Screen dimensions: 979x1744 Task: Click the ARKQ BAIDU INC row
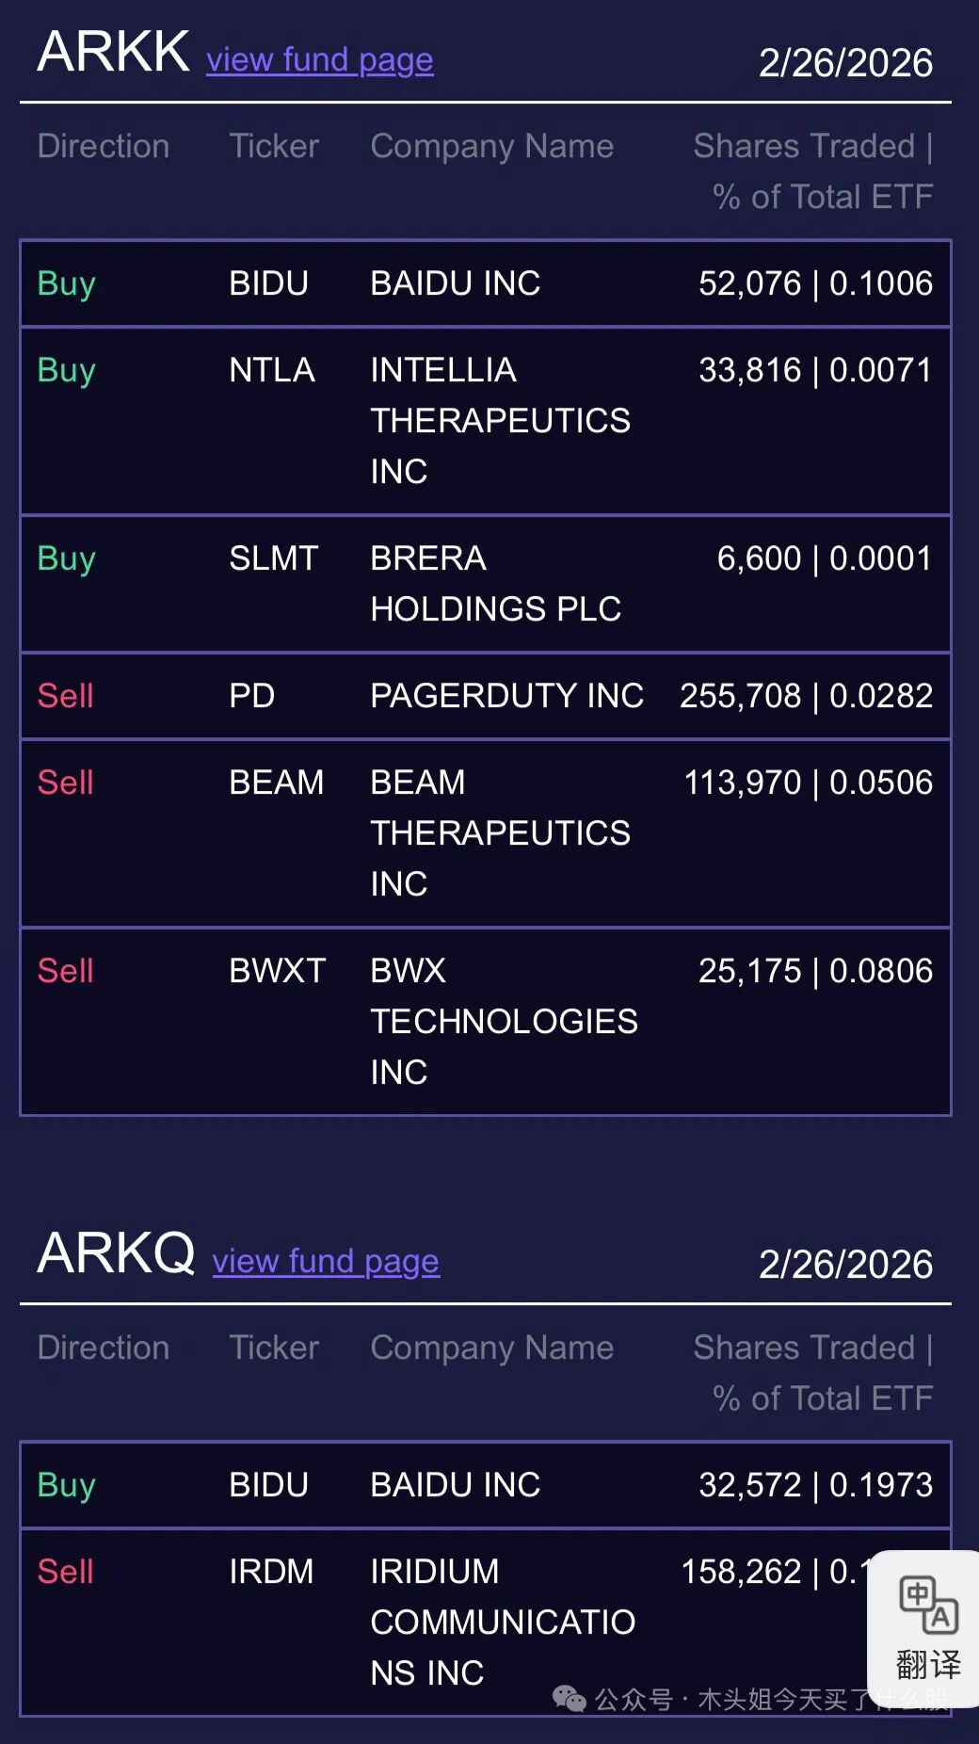(x=485, y=1485)
